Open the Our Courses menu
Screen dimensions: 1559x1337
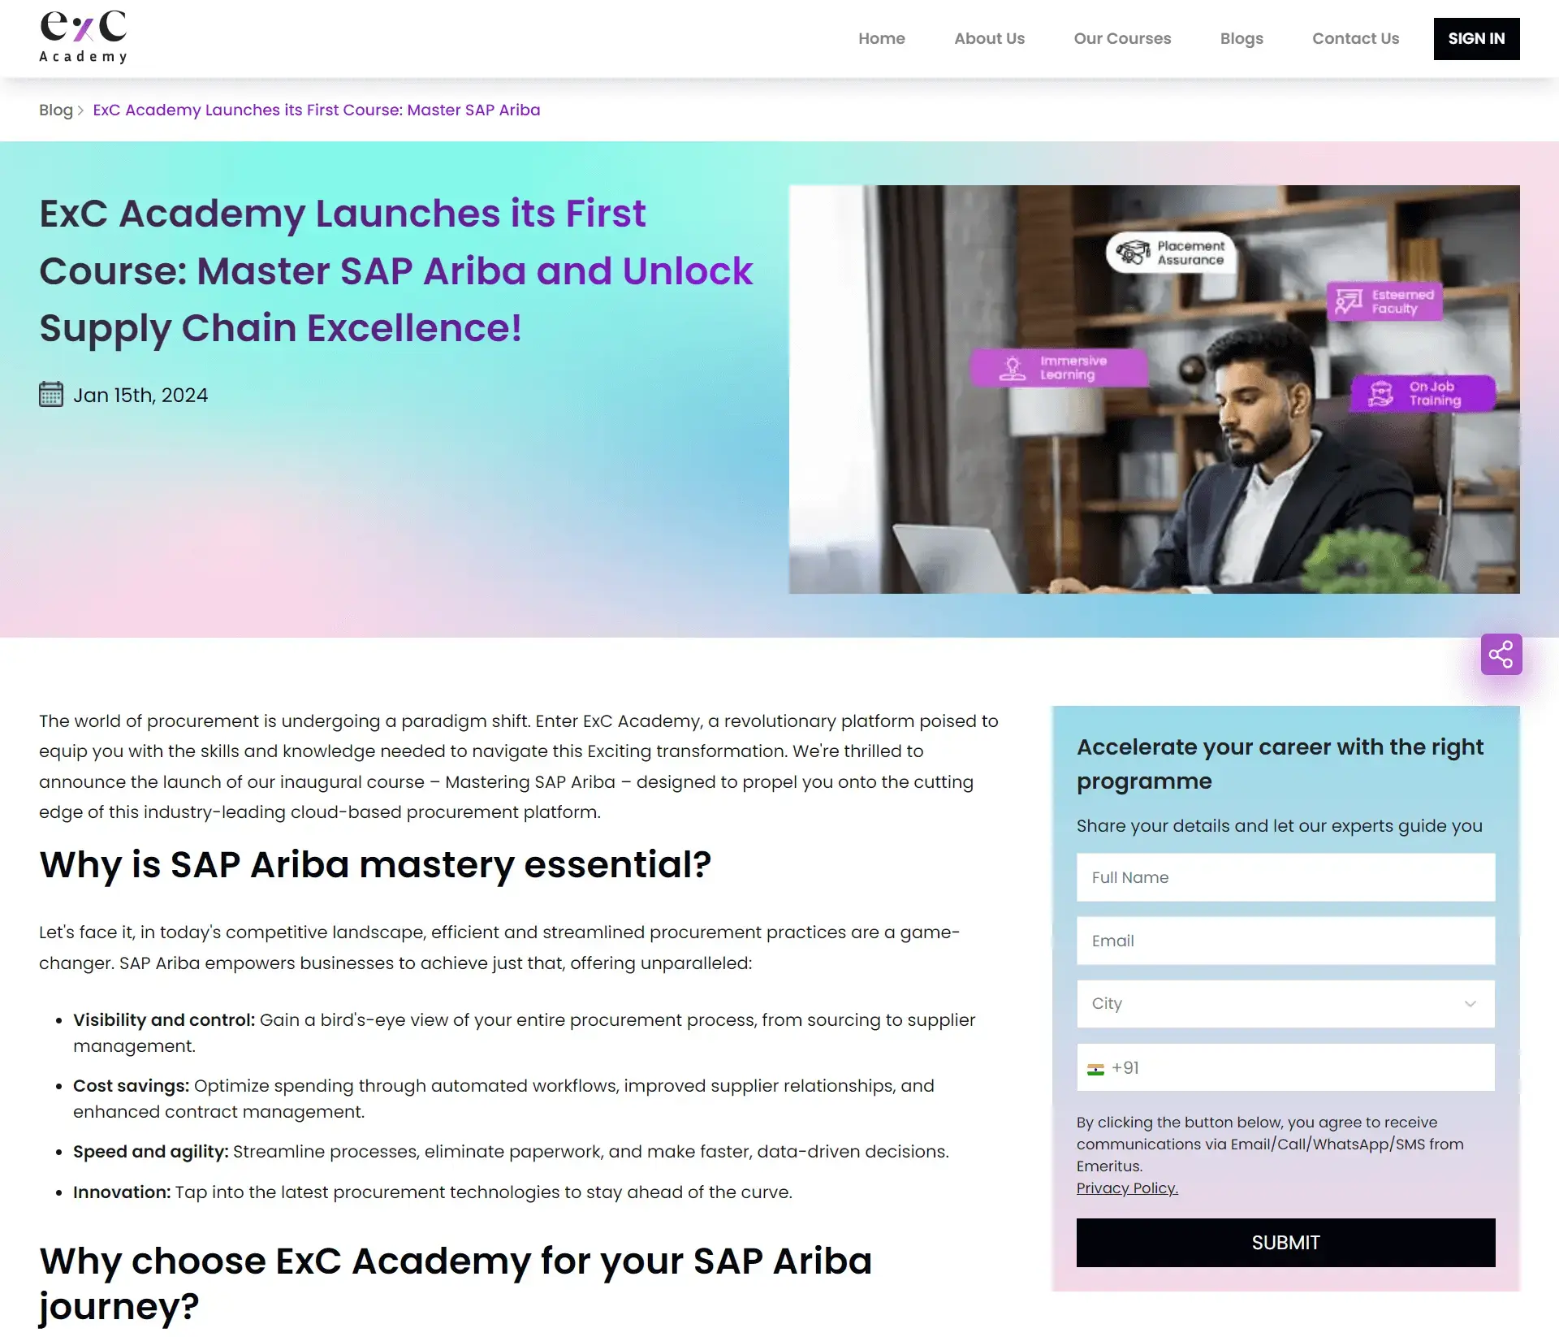pyautogui.click(x=1122, y=38)
